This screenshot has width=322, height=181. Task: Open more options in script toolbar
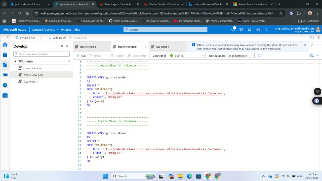click(319, 56)
